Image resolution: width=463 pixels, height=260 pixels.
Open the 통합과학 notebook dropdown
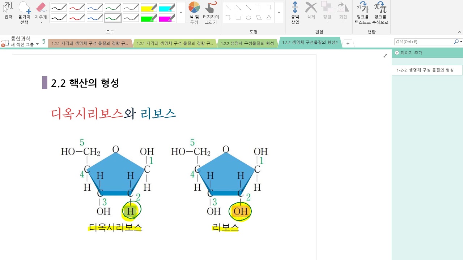point(37,44)
